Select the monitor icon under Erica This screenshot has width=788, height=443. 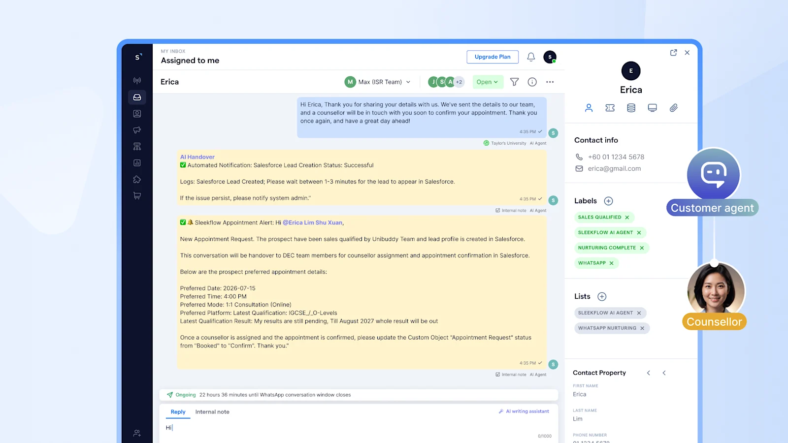tap(652, 108)
